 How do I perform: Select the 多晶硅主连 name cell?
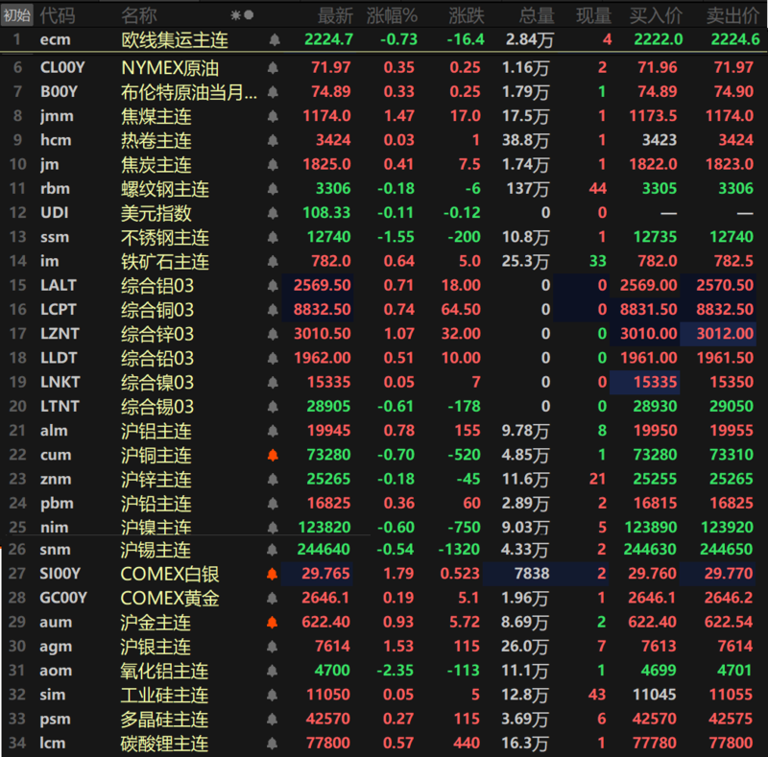pos(164,720)
